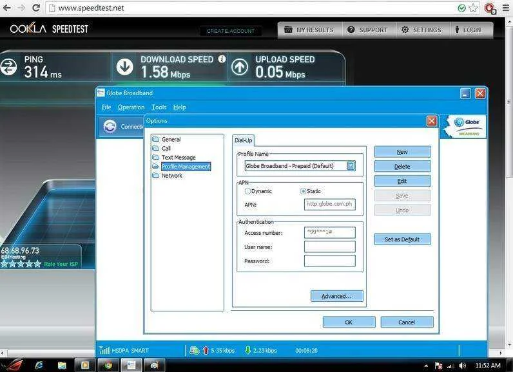The height and width of the screenshot is (372, 513).
Task: Click the Globe Broadband logo
Action: pos(466,126)
